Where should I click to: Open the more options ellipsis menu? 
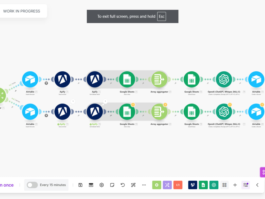pyautogui.click(x=144, y=185)
